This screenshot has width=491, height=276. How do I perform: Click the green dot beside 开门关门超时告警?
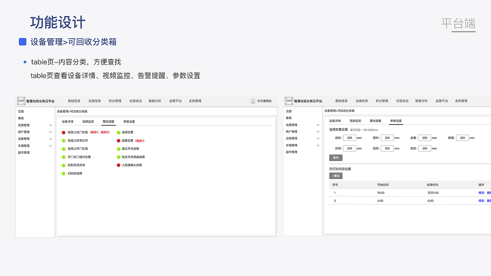pos(64,157)
